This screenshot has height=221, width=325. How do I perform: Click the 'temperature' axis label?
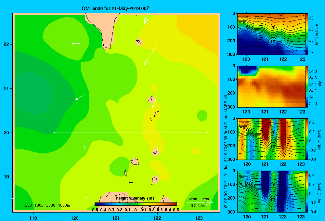point(317,34)
